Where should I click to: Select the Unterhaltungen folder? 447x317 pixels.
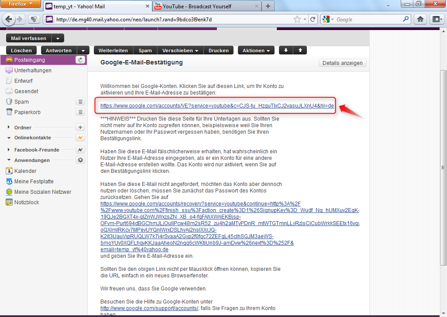(x=33, y=70)
